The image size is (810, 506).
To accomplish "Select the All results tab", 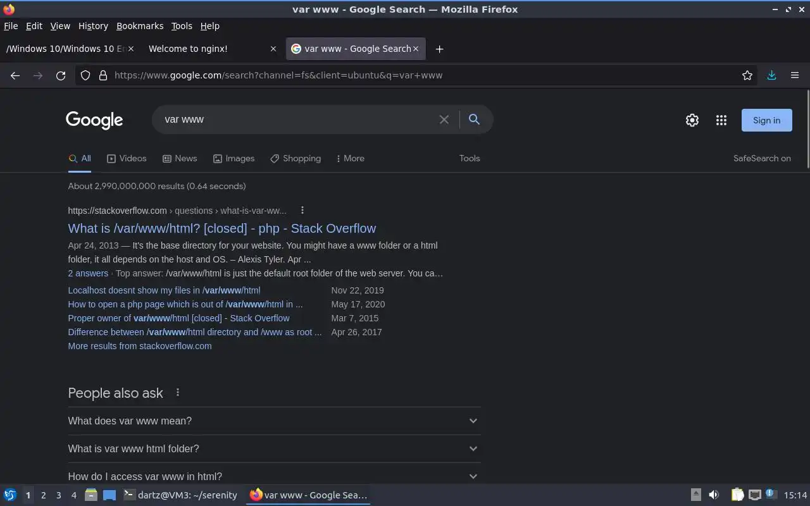I will pyautogui.click(x=80, y=158).
